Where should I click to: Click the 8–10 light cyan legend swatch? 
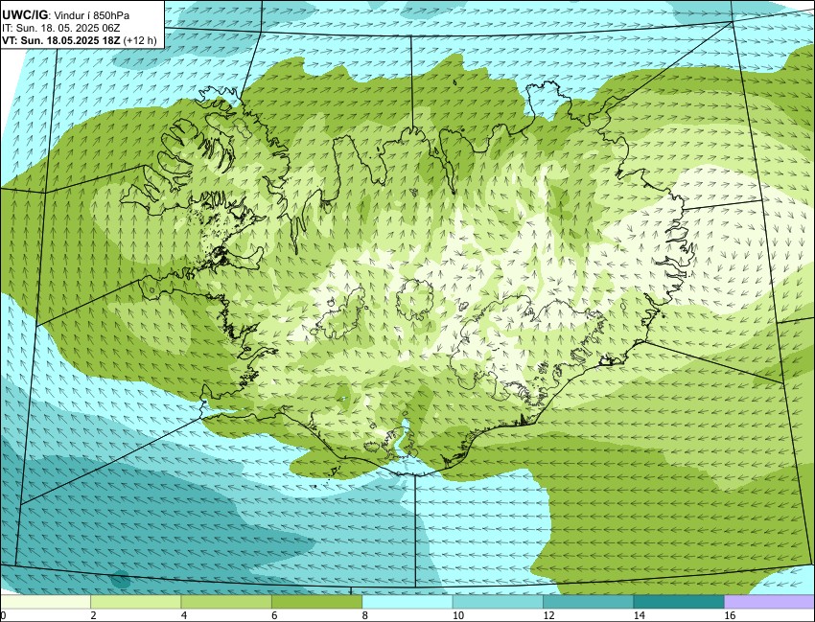click(x=407, y=602)
